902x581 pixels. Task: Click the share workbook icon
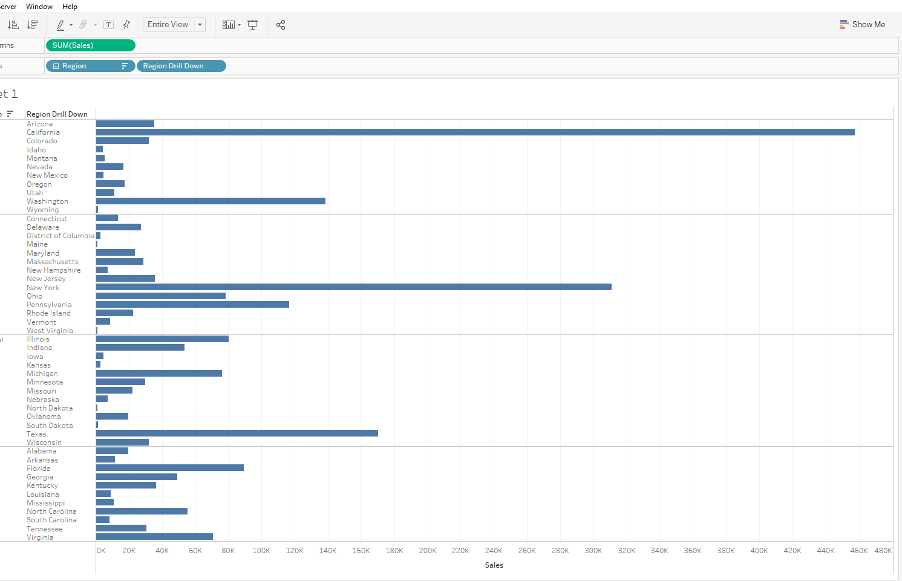pos(281,25)
